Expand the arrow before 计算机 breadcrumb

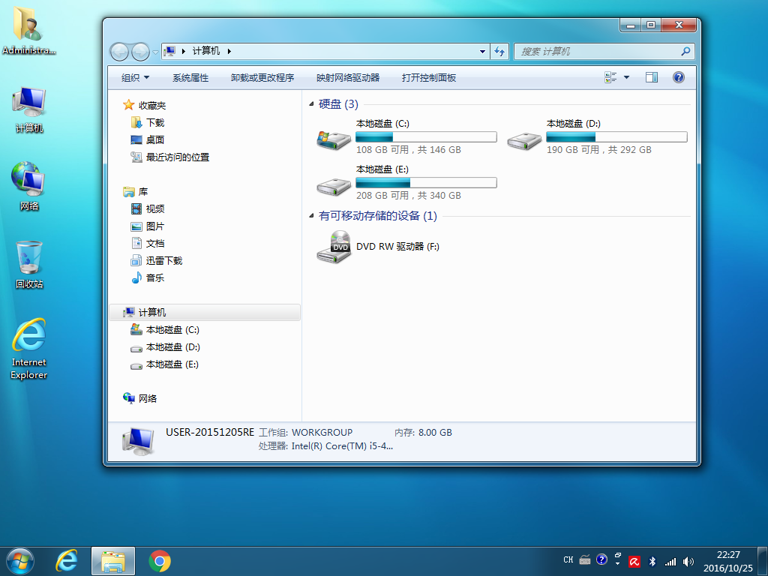[x=184, y=51]
